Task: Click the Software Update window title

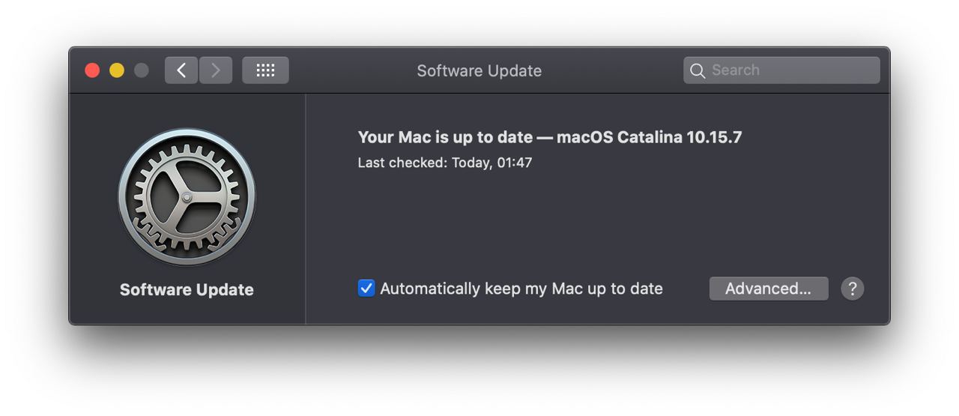Action: tap(479, 70)
